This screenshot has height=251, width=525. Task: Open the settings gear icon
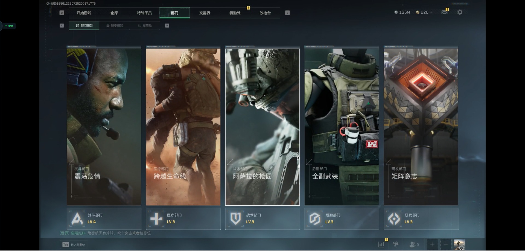tap(460, 12)
